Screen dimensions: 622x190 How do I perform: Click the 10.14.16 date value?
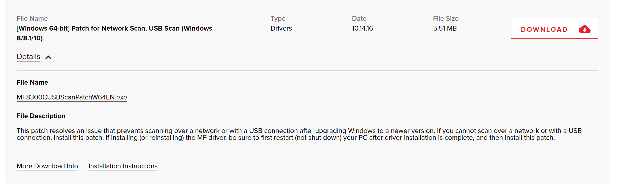(x=362, y=28)
